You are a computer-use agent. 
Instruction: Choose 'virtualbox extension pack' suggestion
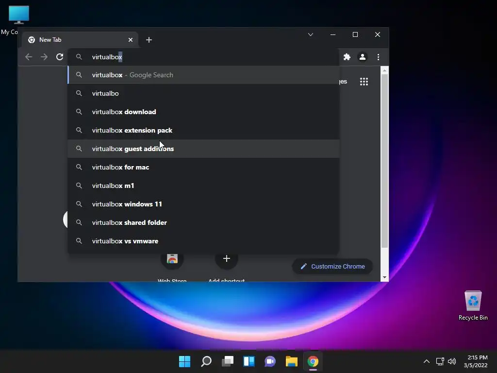(x=203, y=130)
